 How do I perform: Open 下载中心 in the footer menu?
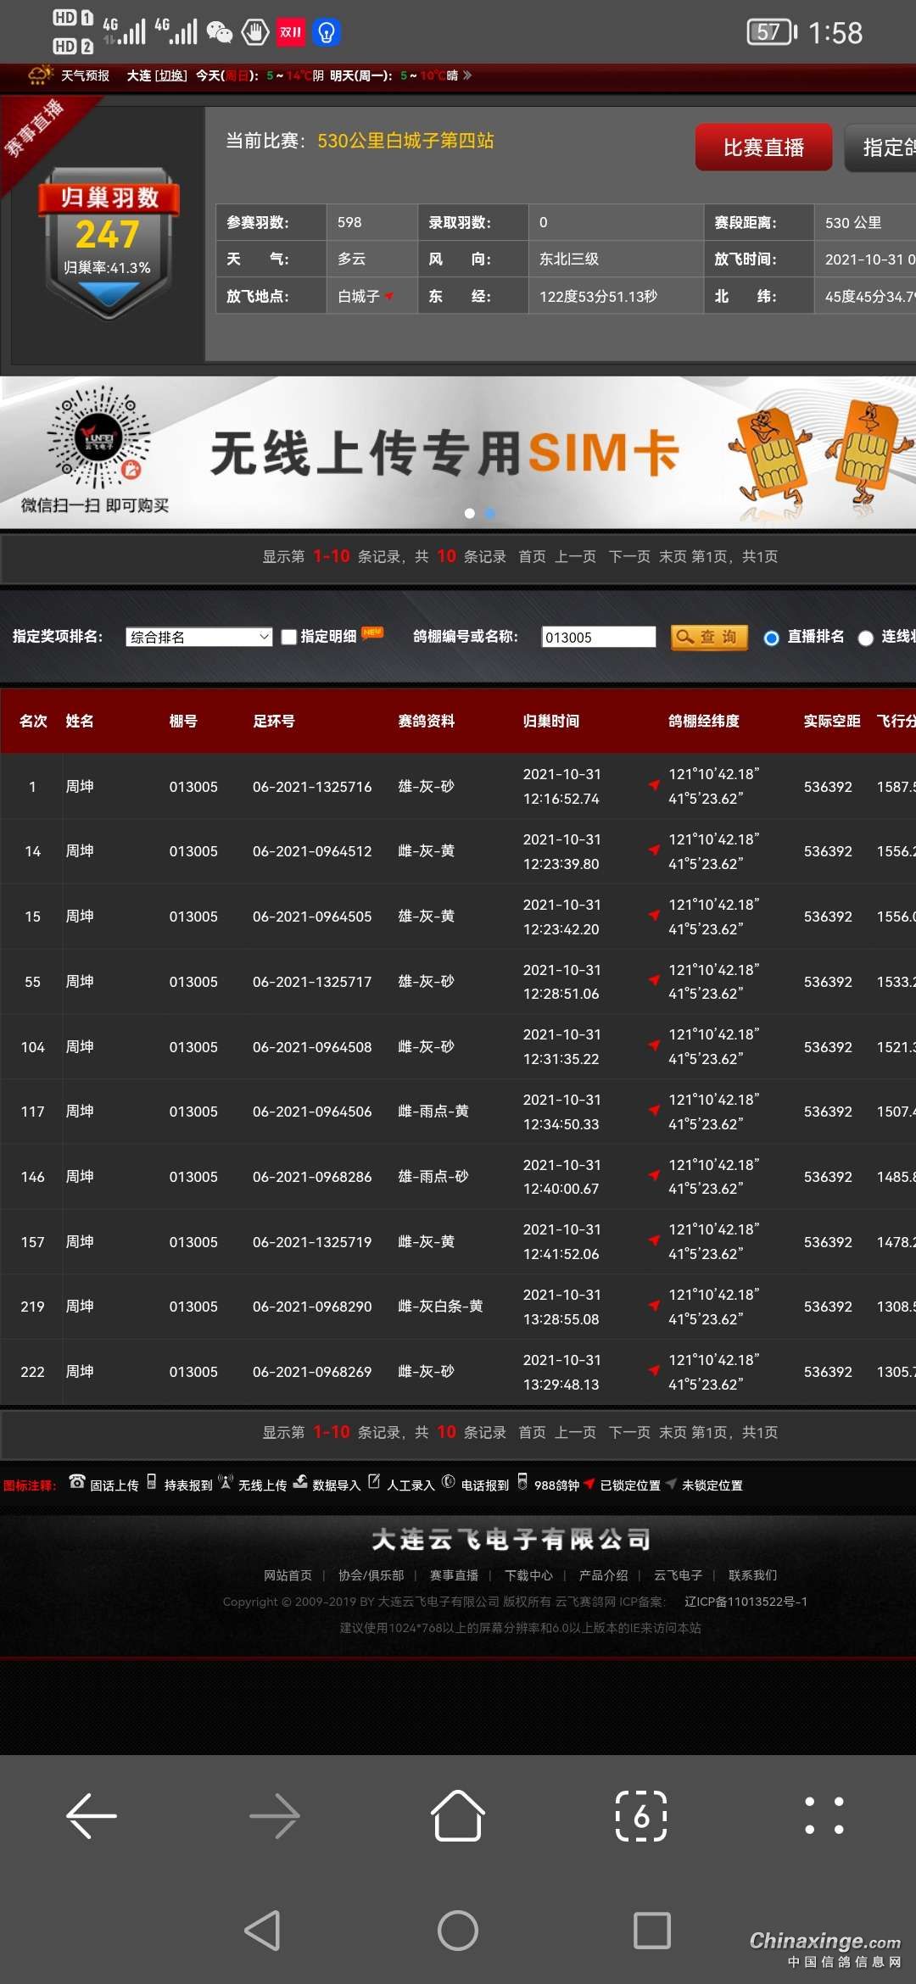click(528, 1575)
